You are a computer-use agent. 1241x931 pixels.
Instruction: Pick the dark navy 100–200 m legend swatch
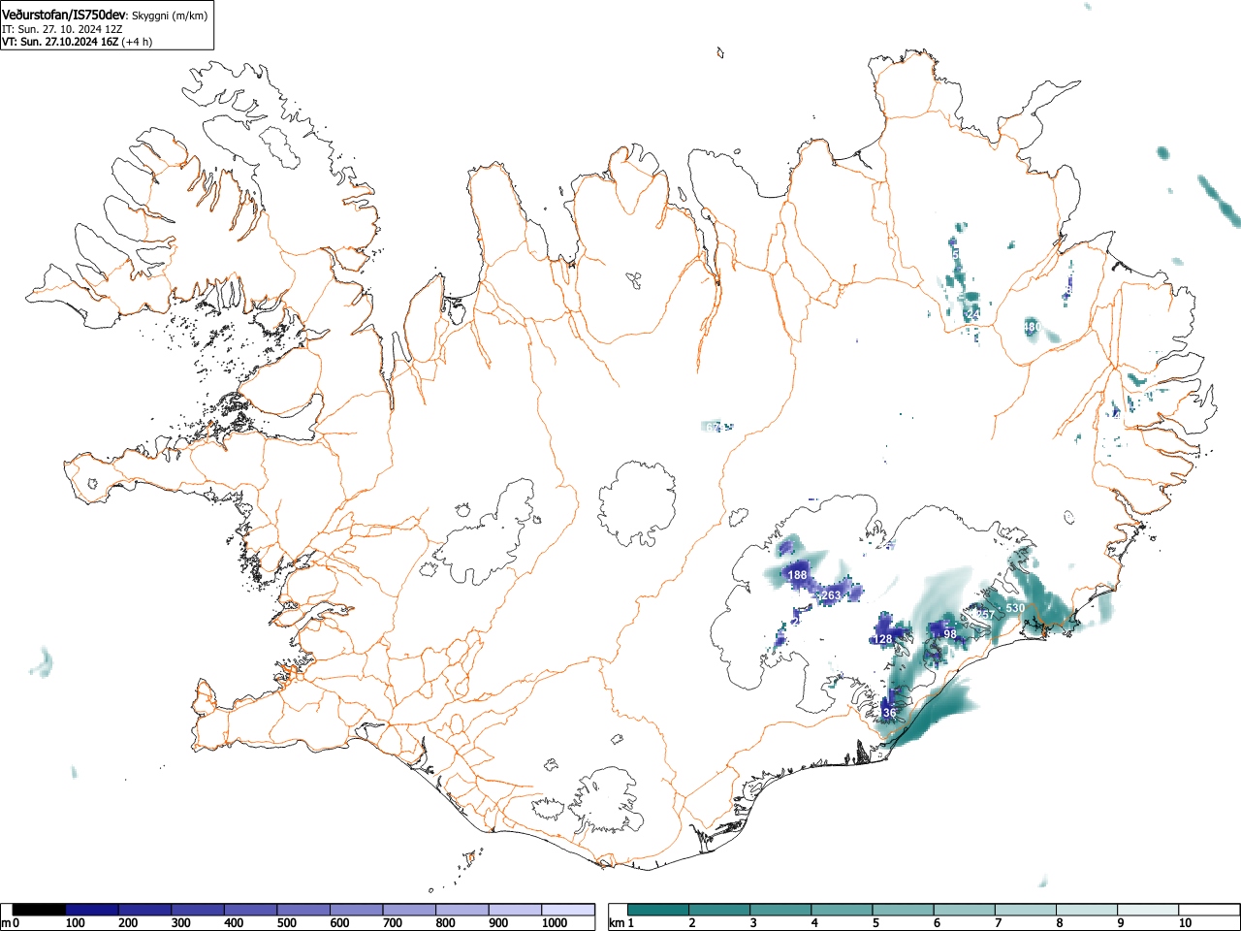coord(92,910)
